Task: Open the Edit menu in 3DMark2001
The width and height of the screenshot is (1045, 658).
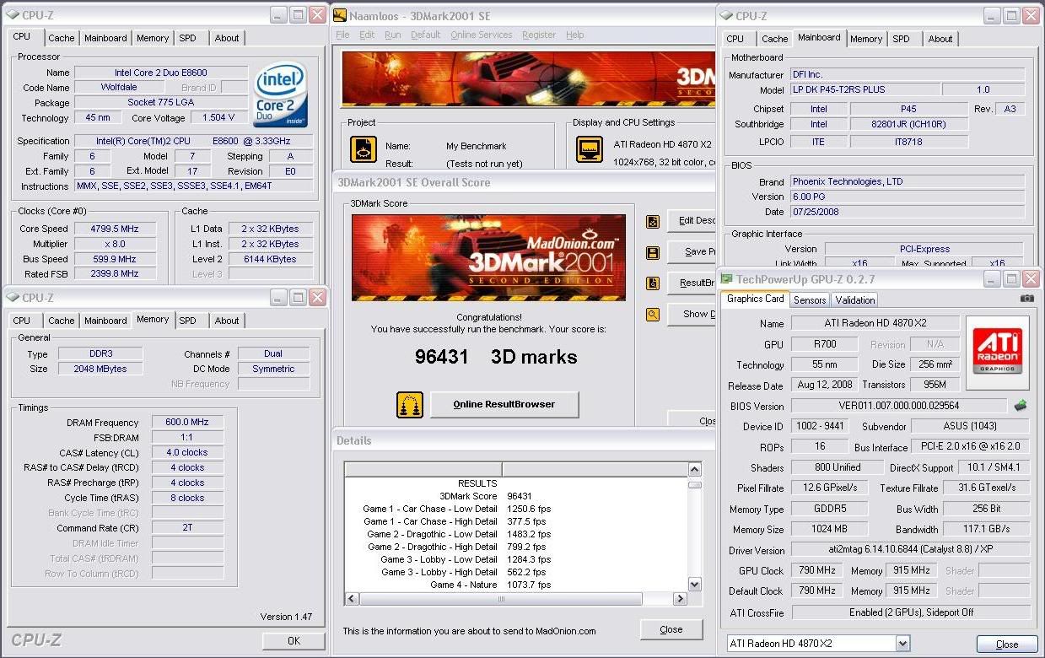Action: click(367, 35)
